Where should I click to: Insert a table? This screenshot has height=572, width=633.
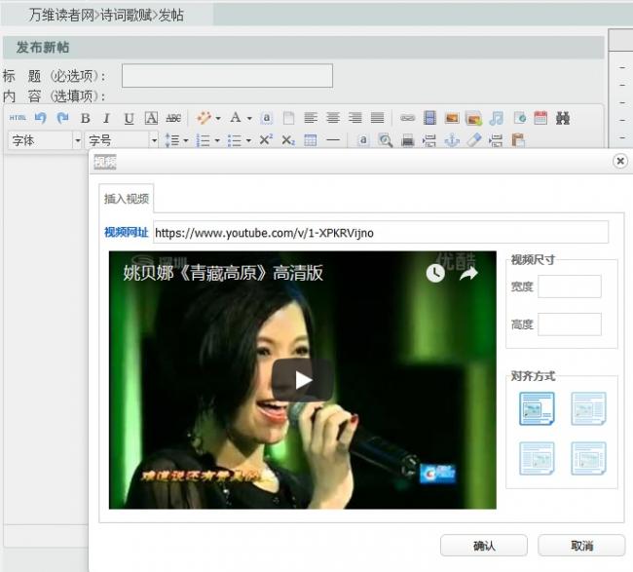(x=311, y=140)
